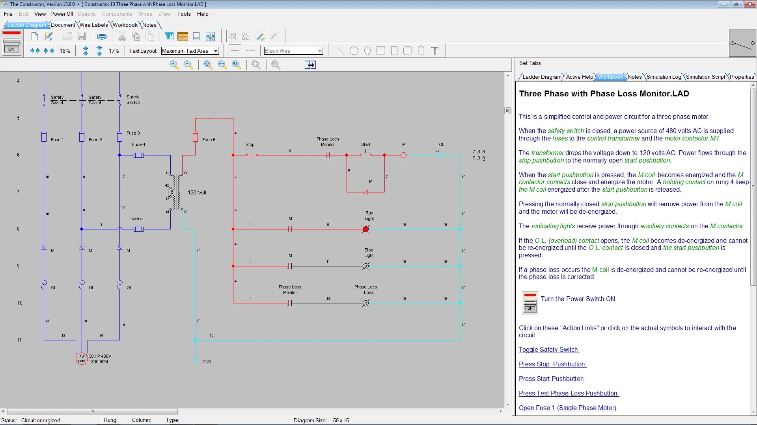Image resolution: width=757 pixels, height=425 pixels.
Task: Click the horizontal expand arrows icon
Action: click(x=35, y=51)
